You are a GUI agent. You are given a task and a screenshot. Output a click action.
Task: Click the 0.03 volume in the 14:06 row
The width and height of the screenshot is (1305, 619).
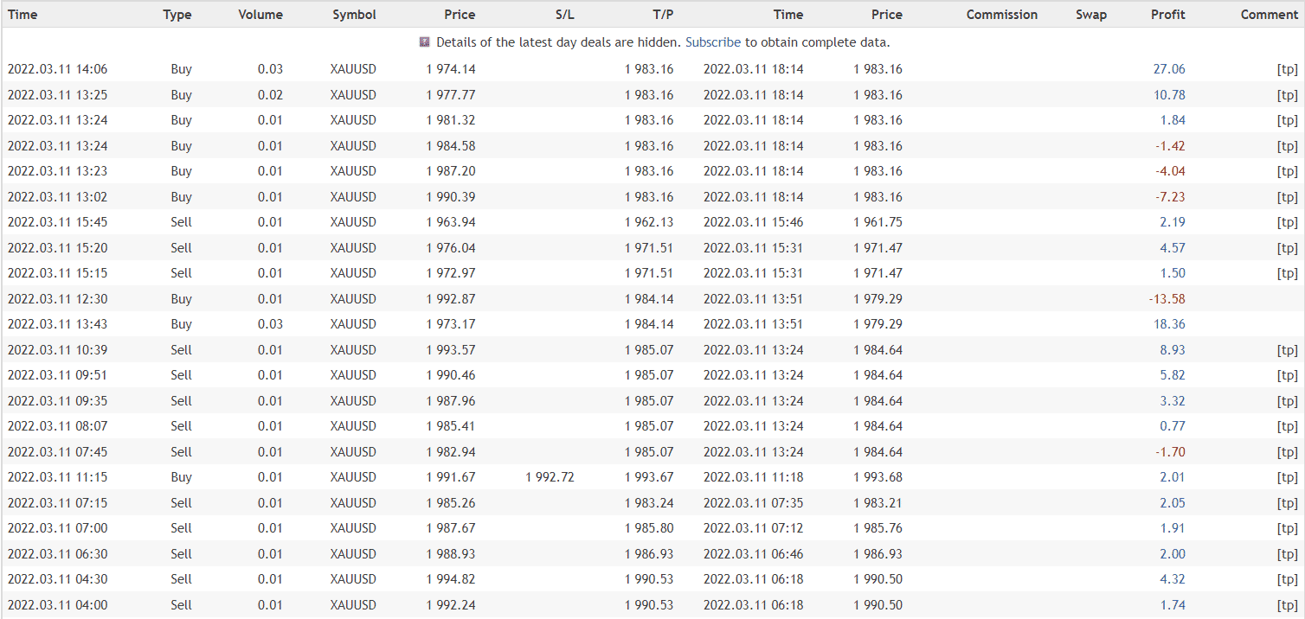[270, 69]
